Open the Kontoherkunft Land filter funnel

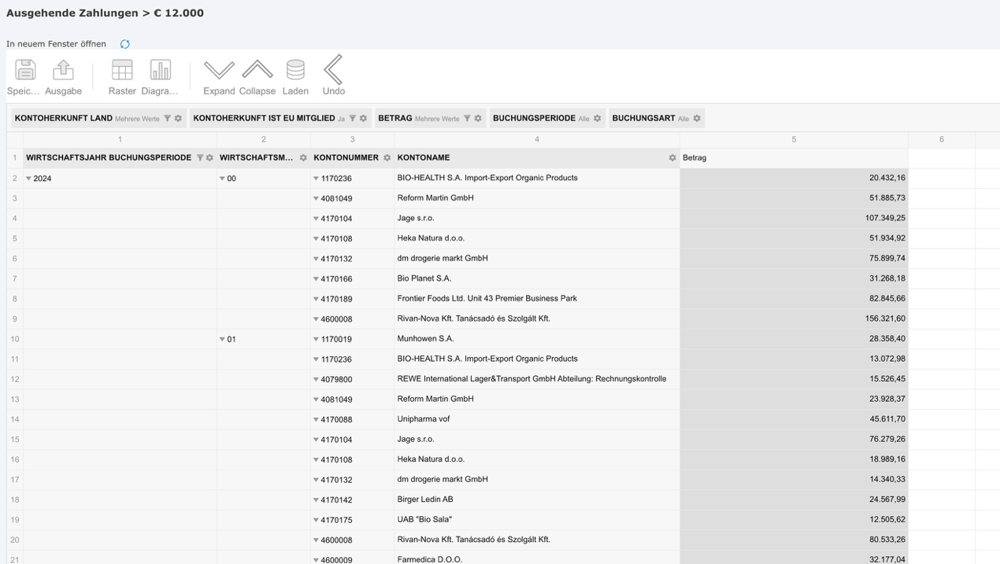coord(167,119)
